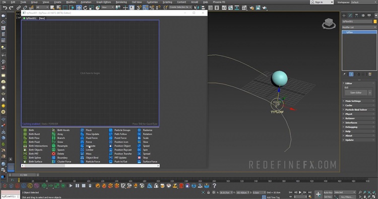Click the Set Key button

[x=328, y=197]
